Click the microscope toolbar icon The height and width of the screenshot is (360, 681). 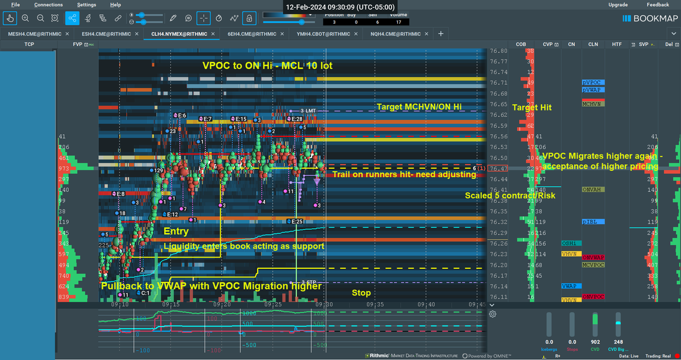87,18
